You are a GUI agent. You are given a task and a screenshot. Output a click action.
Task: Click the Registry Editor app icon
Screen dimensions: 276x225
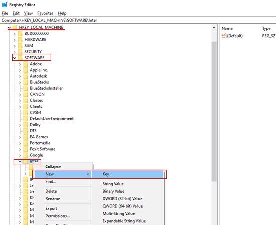click(x=5, y=5)
